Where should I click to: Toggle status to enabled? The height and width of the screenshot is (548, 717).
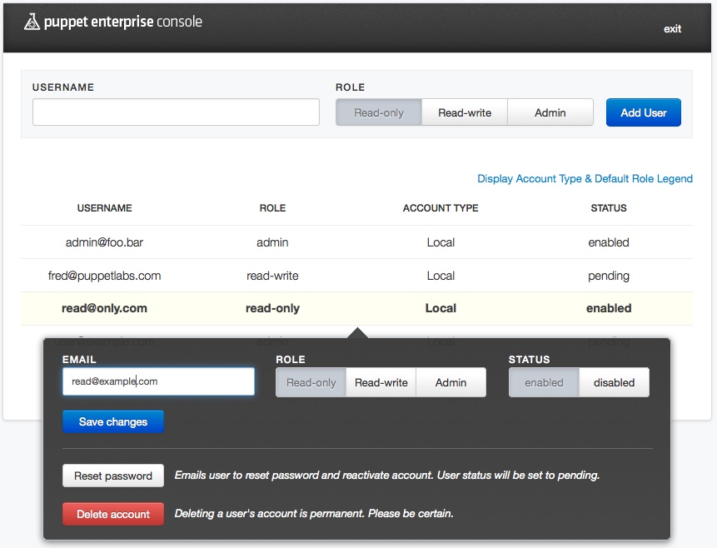[x=544, y=383]
